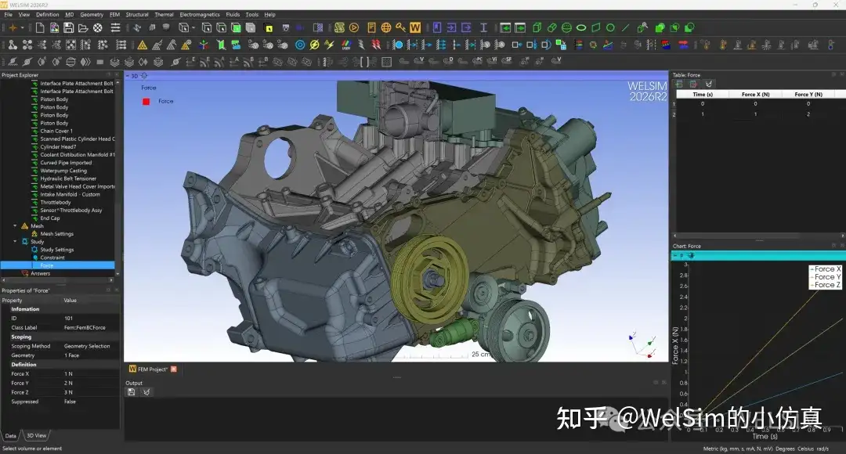Switch to the 3D View tab
Screen dimensions: 846x454
point(36,435)
